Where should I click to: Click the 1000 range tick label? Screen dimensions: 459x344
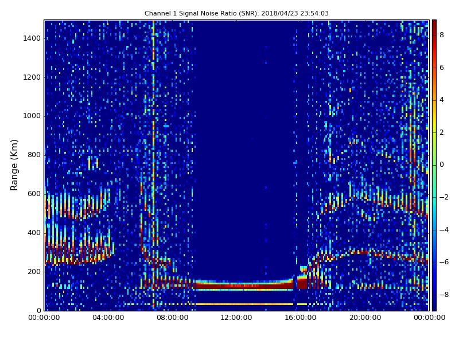click(32, 116)
